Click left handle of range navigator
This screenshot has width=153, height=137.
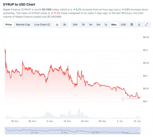[5, 130]
